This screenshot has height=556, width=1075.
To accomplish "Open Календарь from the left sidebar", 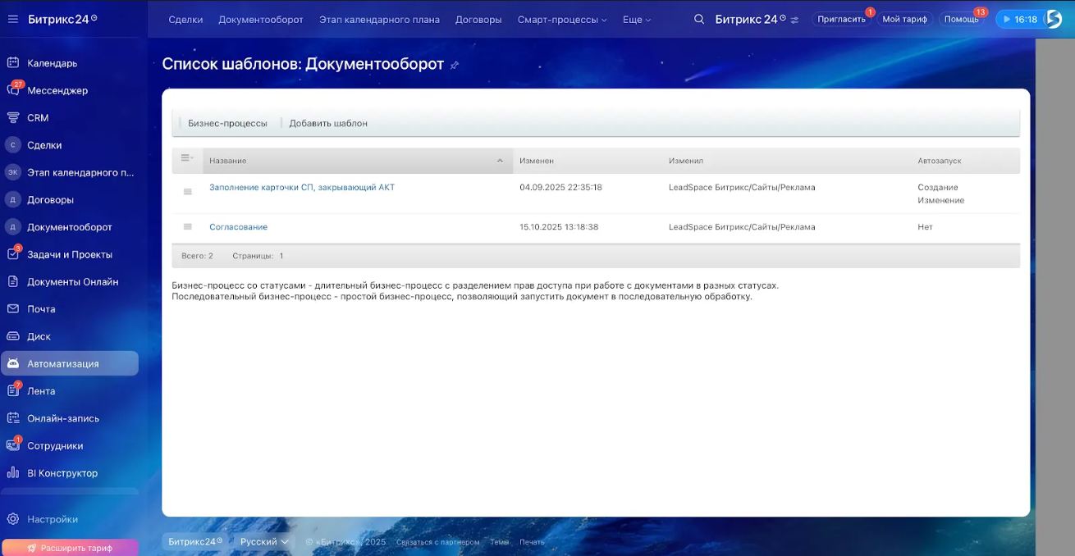I will point(52,63).
